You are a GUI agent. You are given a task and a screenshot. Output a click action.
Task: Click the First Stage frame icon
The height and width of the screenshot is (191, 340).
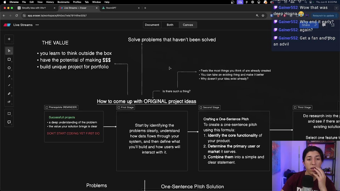(x=119, y=107)
